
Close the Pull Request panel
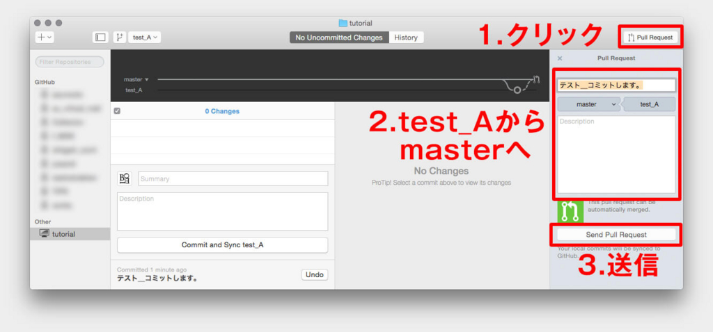560,58
